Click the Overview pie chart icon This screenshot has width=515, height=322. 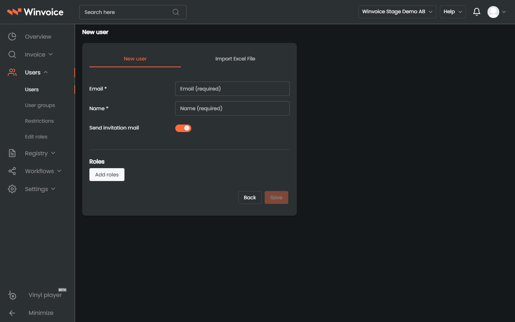(x=12, y=36)
